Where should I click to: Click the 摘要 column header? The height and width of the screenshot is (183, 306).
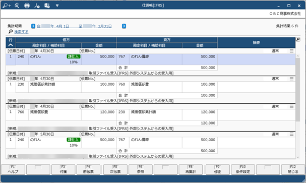[x=257, y=42]
